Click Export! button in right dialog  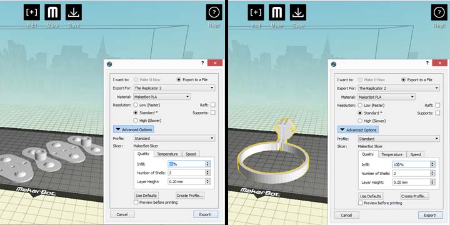[430, 215]
